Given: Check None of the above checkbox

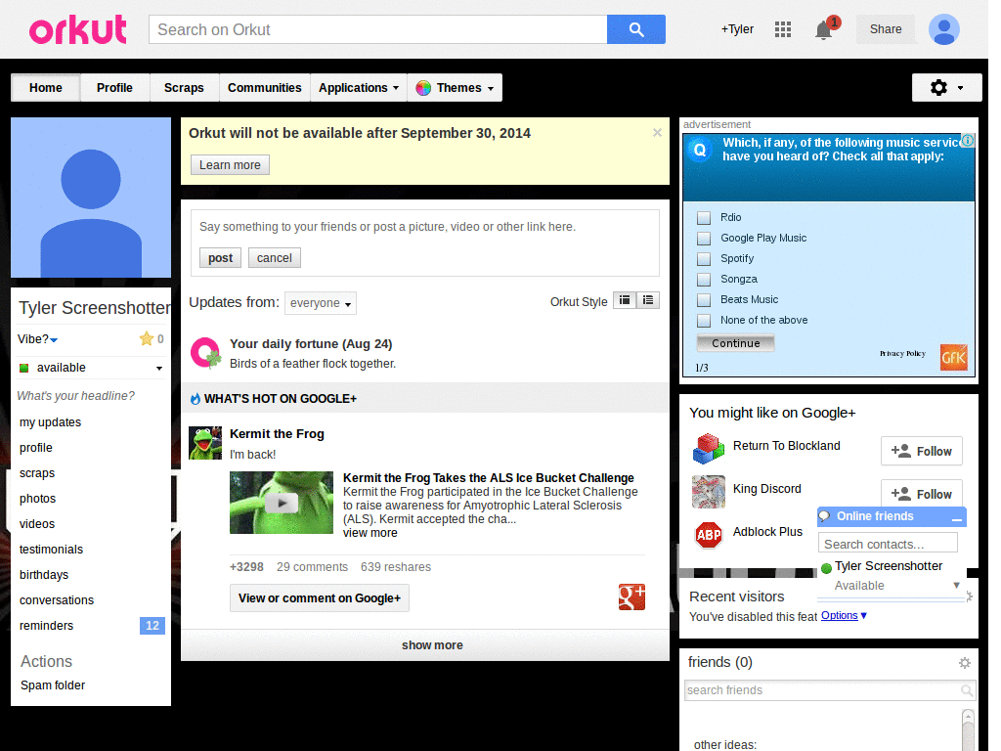Looking at the screenshot, I should [704, 320].
